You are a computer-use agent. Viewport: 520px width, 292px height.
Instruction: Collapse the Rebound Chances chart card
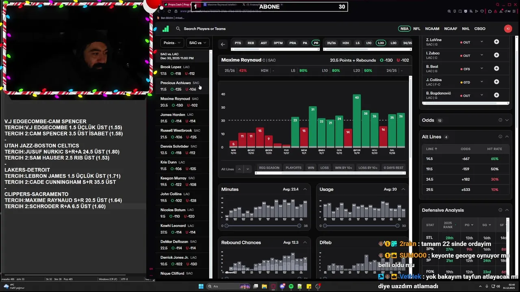(x=305, y=243)
